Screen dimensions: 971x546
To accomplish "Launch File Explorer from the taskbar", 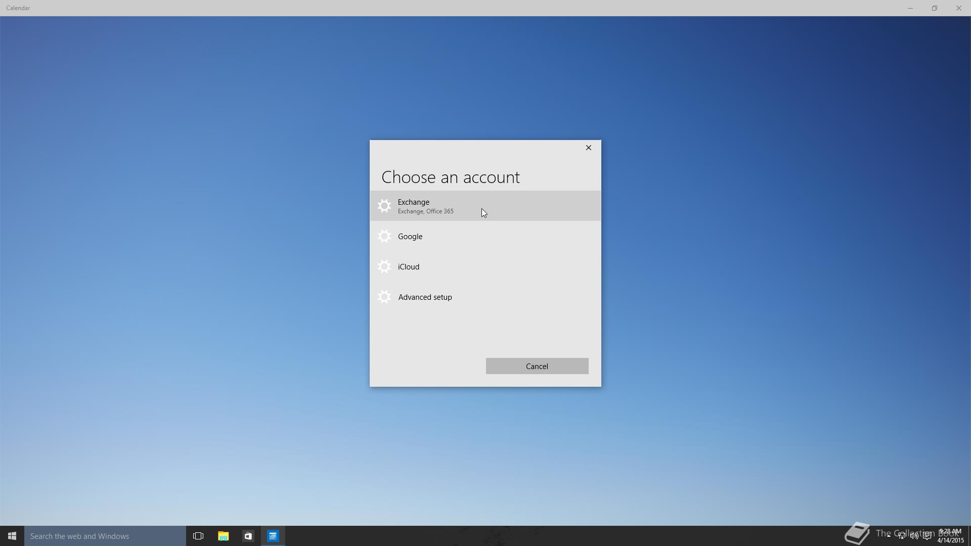I will [223, 536].
